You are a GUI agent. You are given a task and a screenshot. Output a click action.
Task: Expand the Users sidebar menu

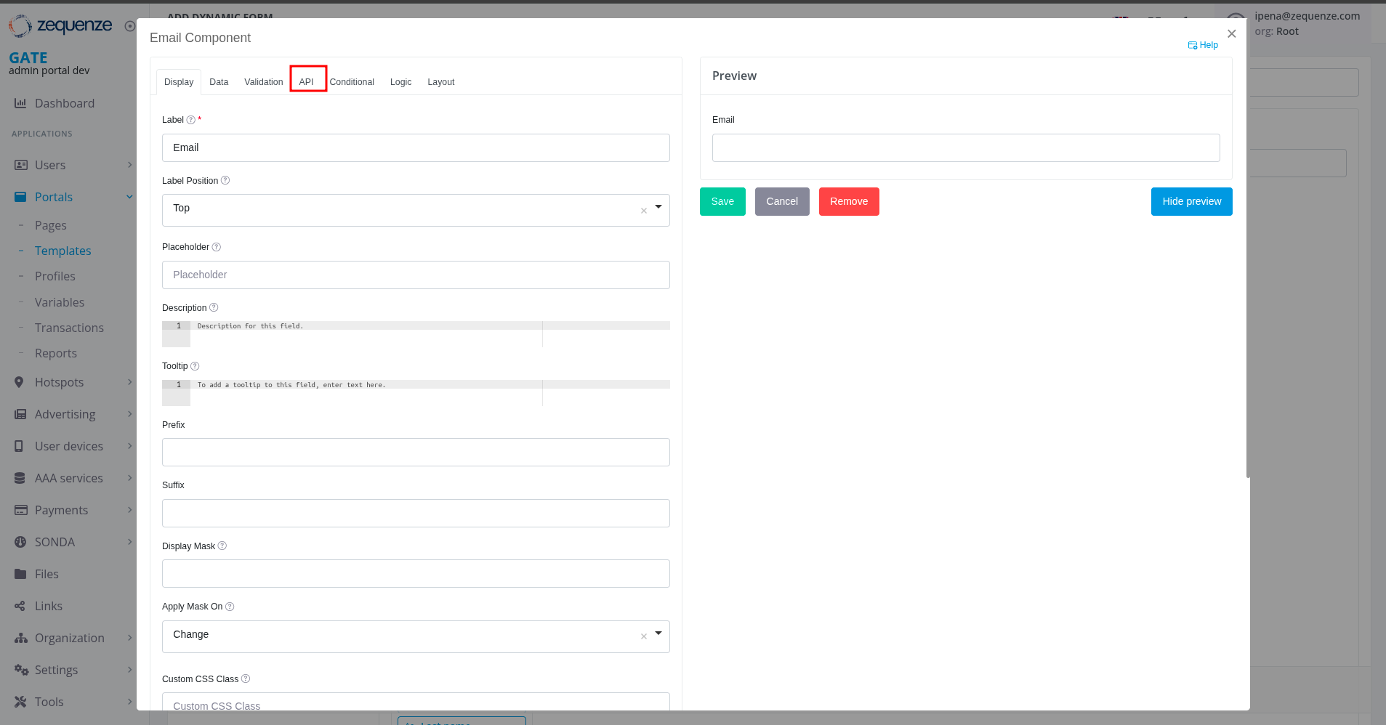129,165
